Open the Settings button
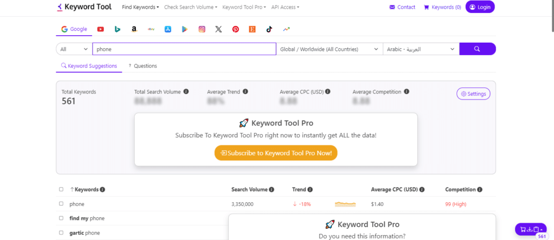Image resolution: width=554 pixels, height=240 pixels. 473,94
